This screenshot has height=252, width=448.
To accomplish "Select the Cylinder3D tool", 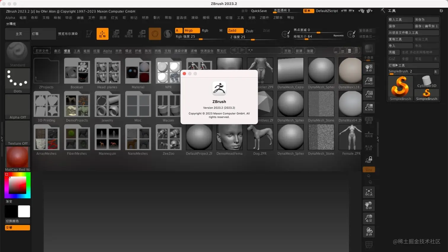I will (426, 81).
